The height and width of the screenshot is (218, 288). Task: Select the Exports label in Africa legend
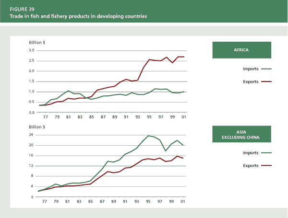(x=251, y=82)
